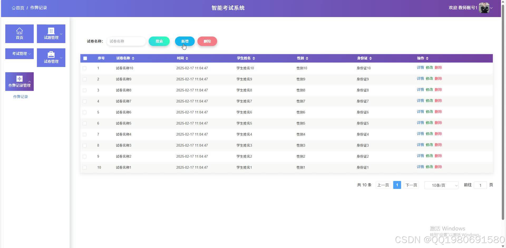Click the user avatar picture
506x248 pixels.
484,8
